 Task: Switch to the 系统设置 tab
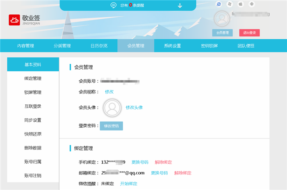[172, 46]
